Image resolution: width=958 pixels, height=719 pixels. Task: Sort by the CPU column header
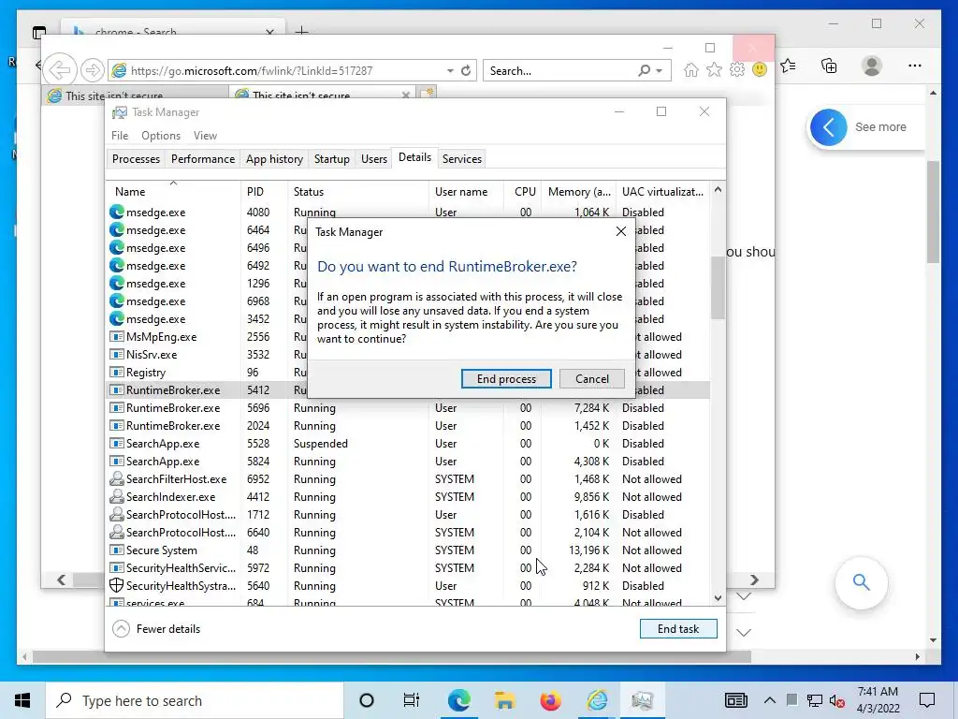pos(523,191)
